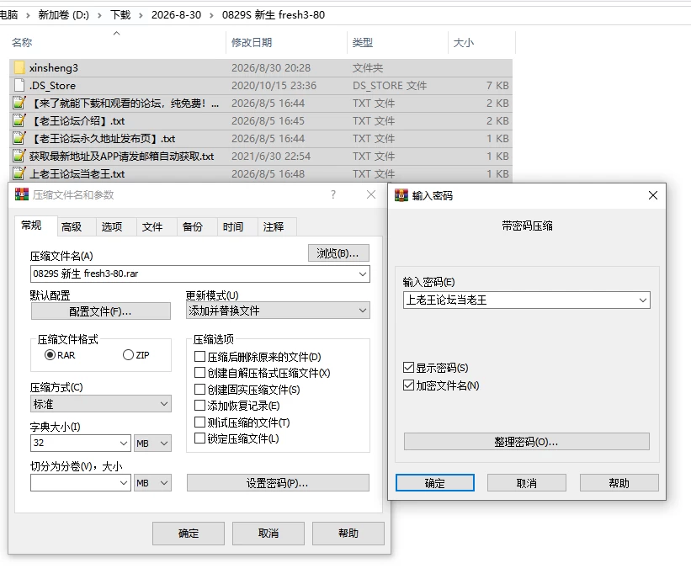The height and width of the screenshot is (579, 691).
Task: Uncheck 显示密码 checkbox
Action: pyautogui.click(x=408, y=368)
